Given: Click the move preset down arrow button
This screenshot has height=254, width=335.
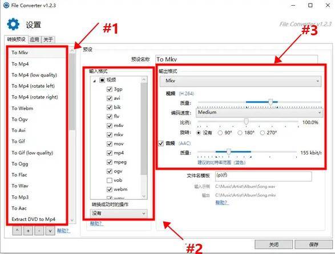Looking at the screenshot, I should pyautogui.click(x=50, y=231).
